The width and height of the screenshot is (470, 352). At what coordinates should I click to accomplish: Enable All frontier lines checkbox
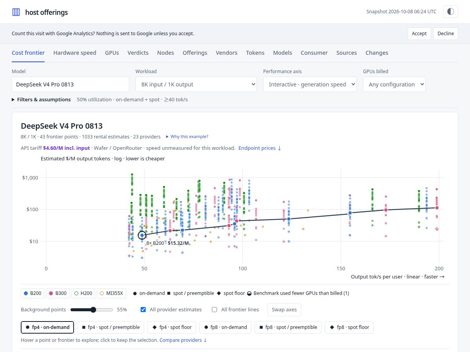point(214,310)
